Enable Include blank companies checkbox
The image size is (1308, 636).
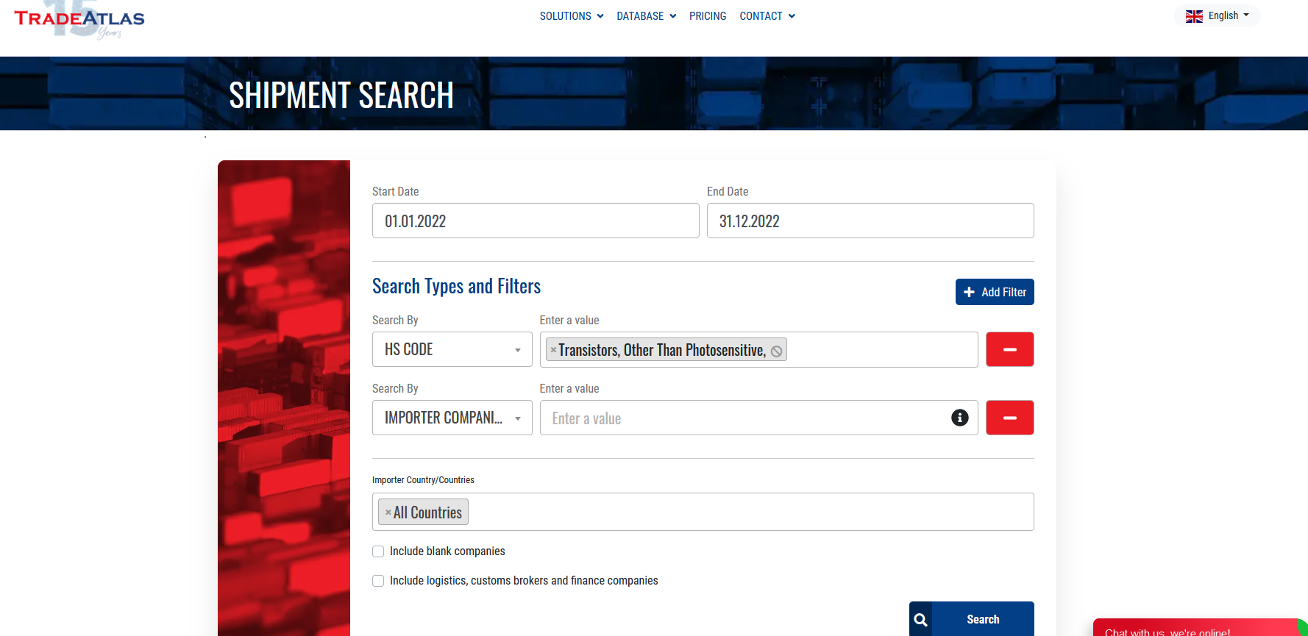tap(378, 551)
